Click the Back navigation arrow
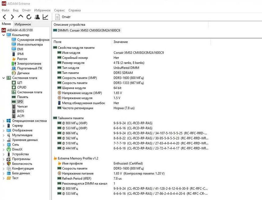 click(x=4, y=17)
